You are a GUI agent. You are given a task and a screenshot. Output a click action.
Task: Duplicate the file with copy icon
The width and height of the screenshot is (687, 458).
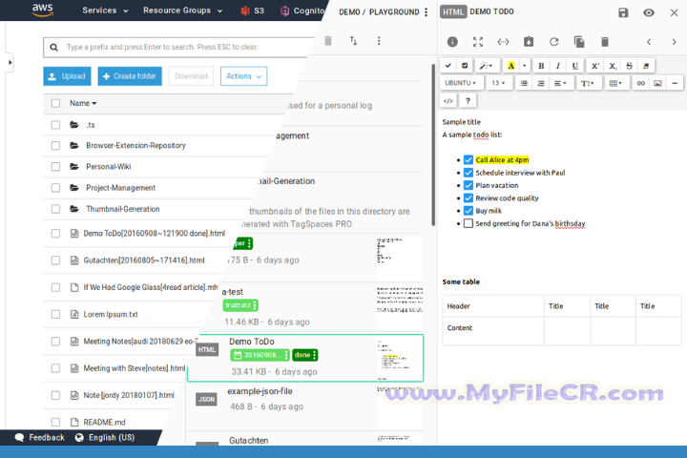click(579, 42)
